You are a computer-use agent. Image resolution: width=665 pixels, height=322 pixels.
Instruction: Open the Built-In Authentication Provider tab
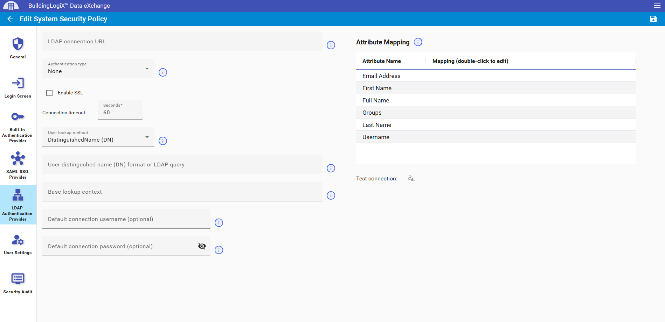pos(18,127)
